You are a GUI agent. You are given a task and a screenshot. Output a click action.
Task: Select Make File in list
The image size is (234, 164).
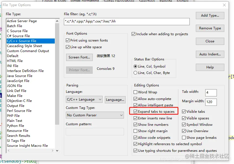pos(31,96)
